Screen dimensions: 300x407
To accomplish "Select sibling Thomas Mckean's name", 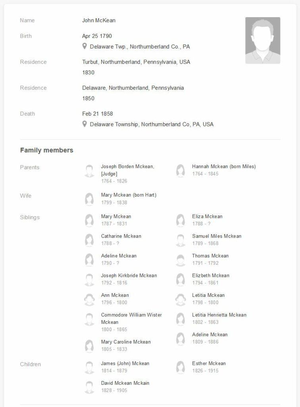I will pyautogui.click(x=210, y=256).
